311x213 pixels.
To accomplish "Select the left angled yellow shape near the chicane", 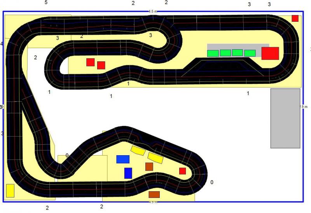I will coord(138,150).
